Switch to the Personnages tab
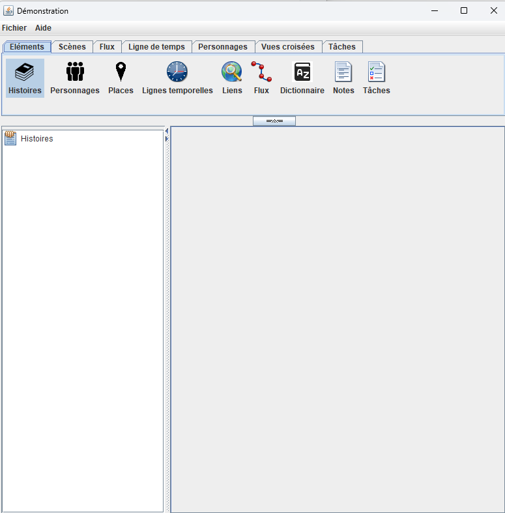 [x=223, y=47]
